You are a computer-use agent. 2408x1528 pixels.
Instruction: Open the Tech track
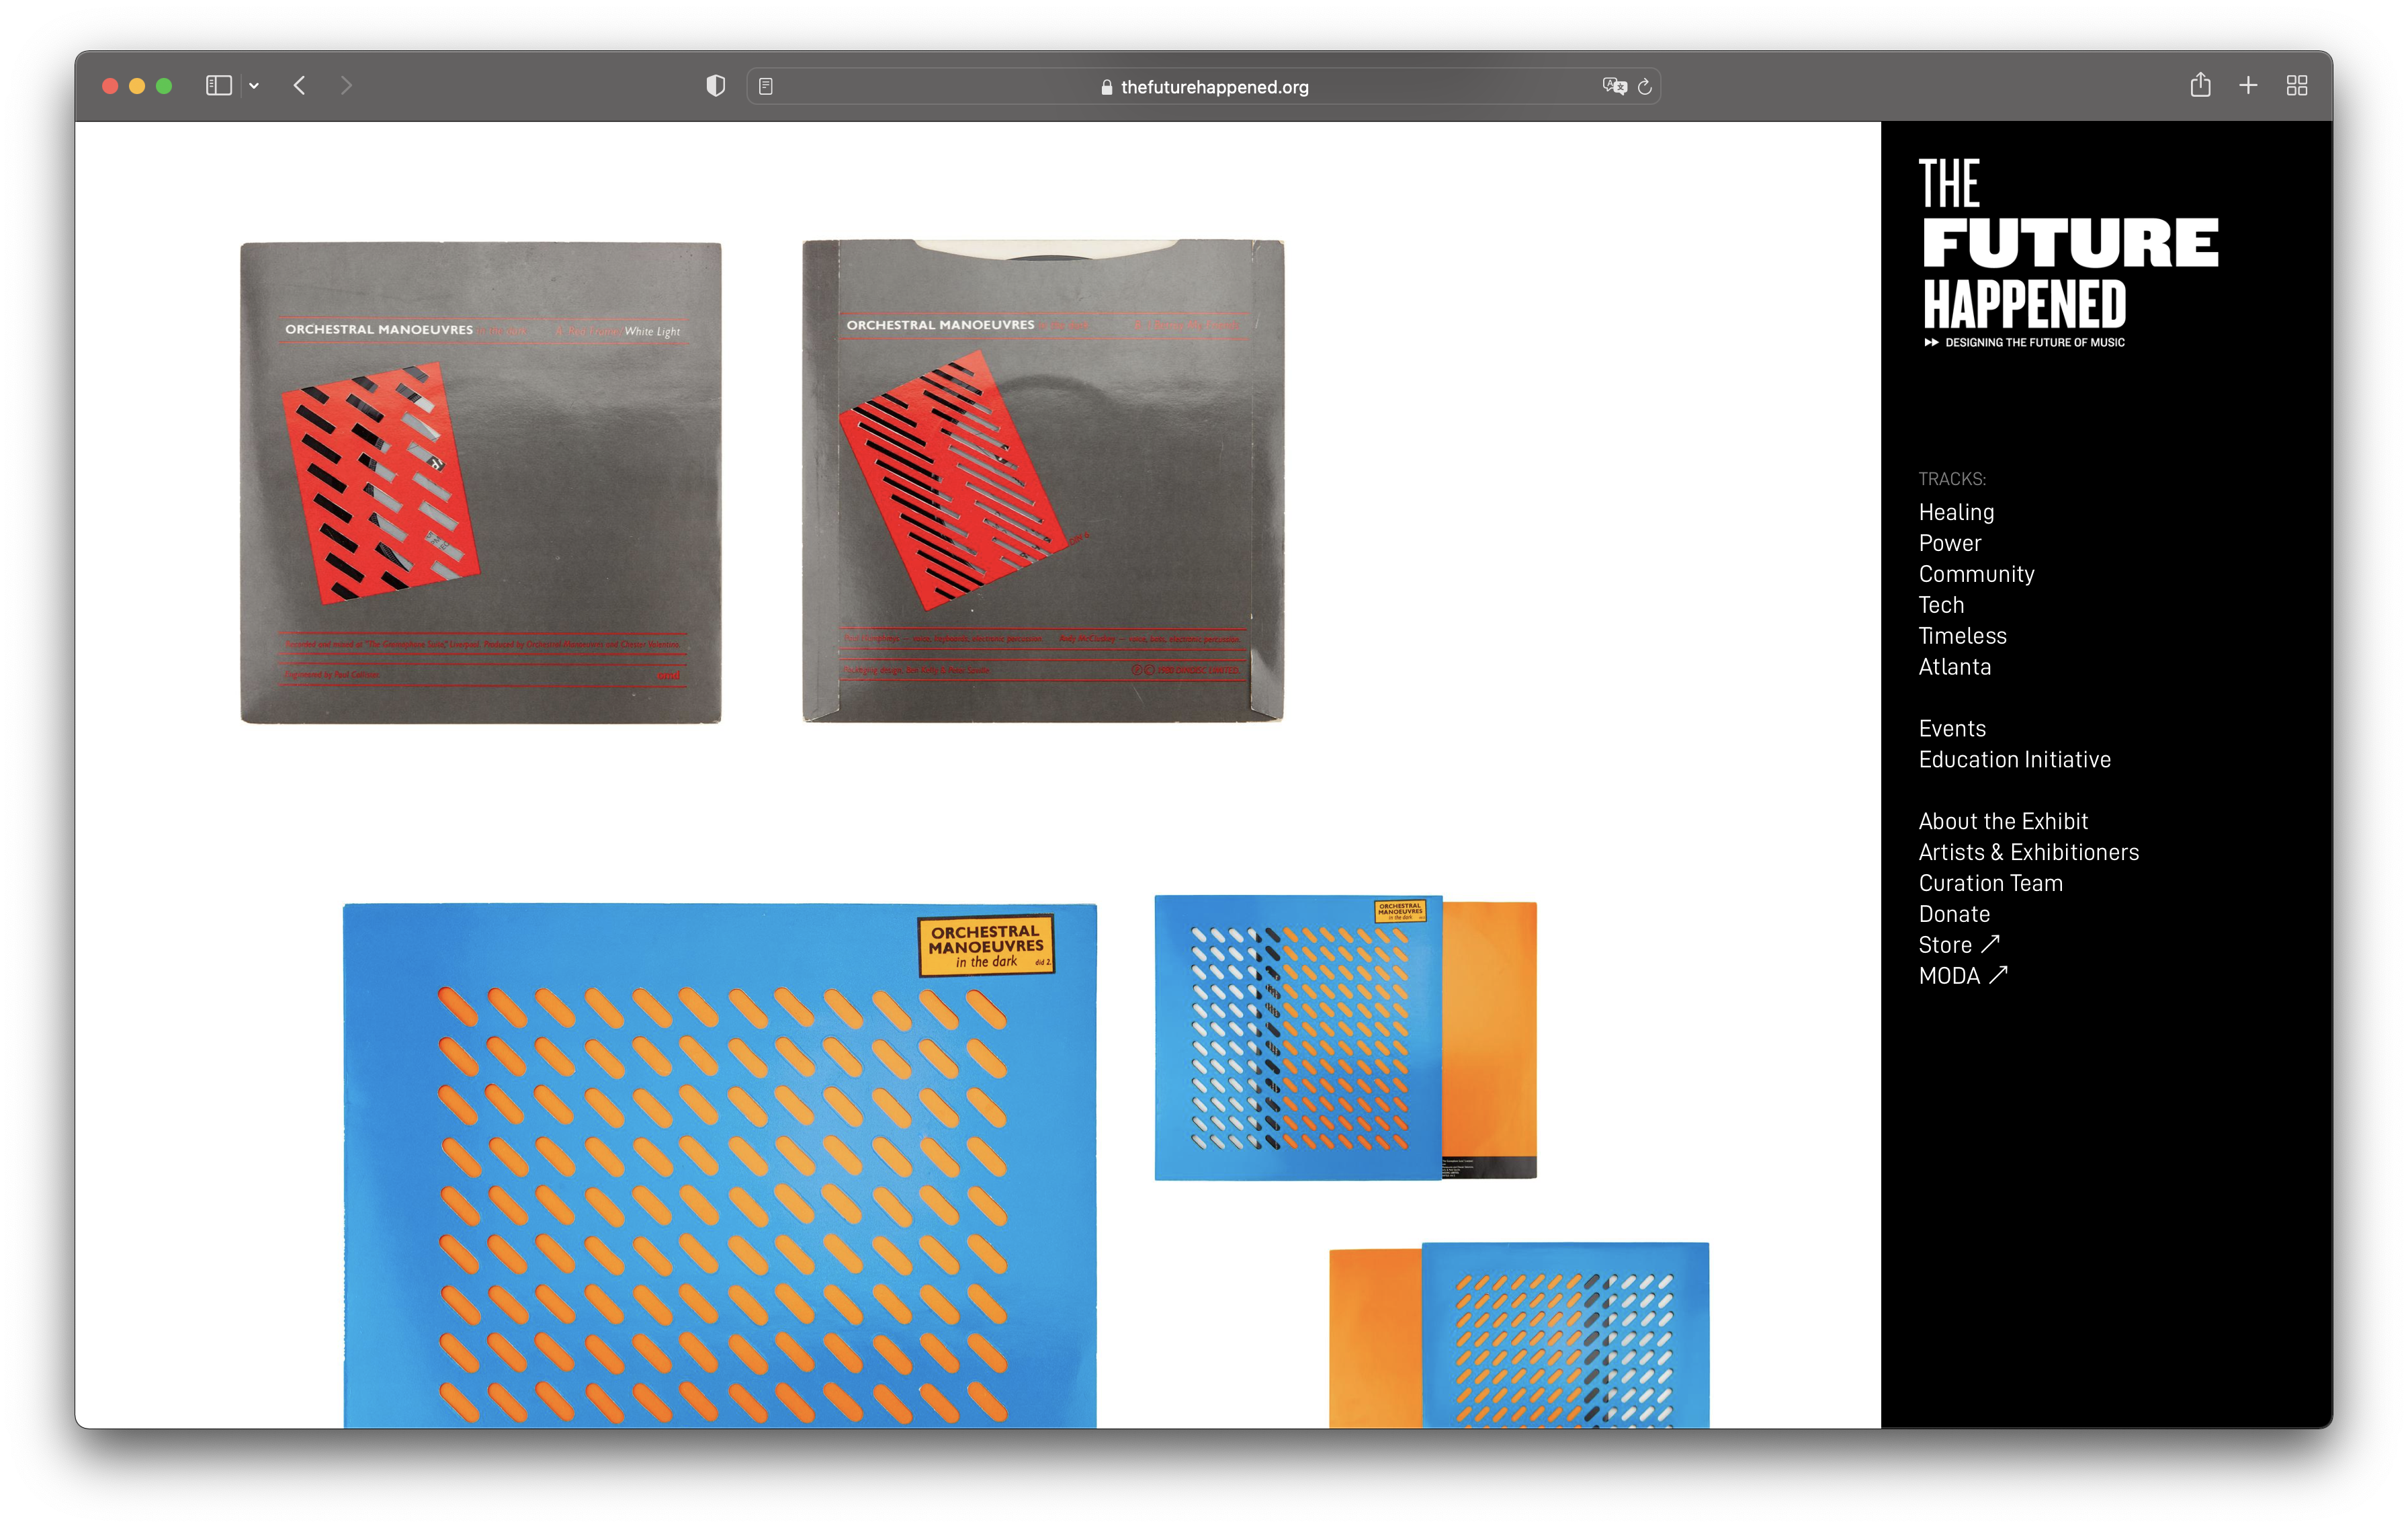[x=1941, y=605]
